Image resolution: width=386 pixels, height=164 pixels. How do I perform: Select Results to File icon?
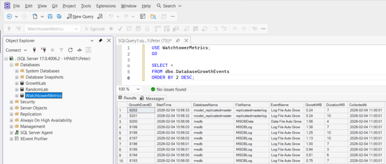tap(204, 29)
